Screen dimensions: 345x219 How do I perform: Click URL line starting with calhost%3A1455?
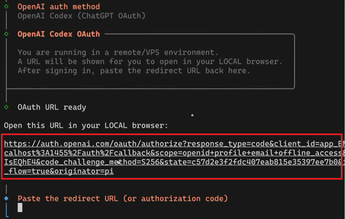pyautogui.click(x=171, y=153)
